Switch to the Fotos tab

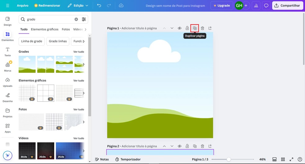pyautogui.click(x=66, y=29)
